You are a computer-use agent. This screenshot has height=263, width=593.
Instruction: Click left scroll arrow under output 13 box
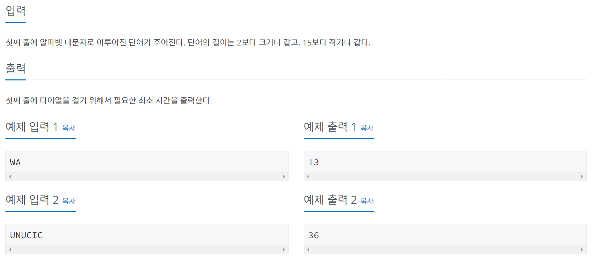coord(308,176)
